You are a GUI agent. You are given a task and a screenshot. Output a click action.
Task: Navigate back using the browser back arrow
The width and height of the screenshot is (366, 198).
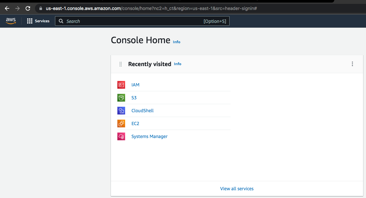7,8
